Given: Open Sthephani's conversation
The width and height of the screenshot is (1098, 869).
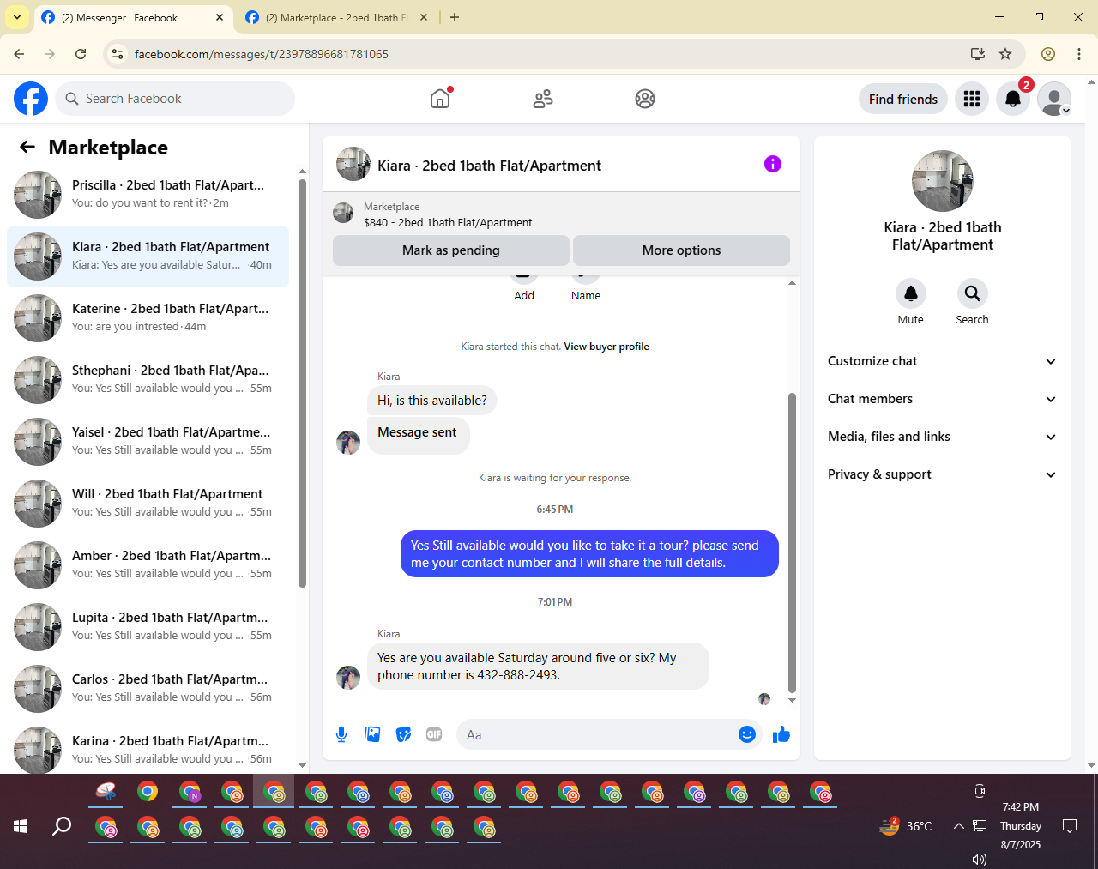Looking at the screenshot, I should [x=148, y=380].
